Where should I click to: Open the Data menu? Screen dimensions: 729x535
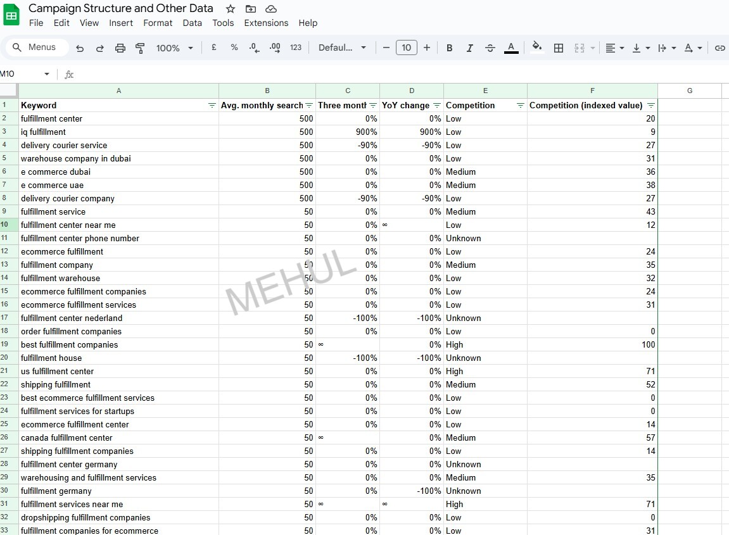click(192, 23)
